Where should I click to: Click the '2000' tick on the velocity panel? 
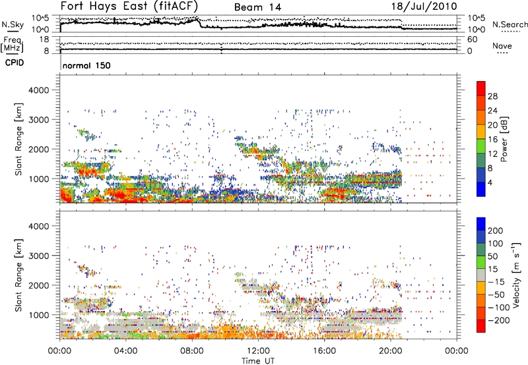tap(38, 285)
